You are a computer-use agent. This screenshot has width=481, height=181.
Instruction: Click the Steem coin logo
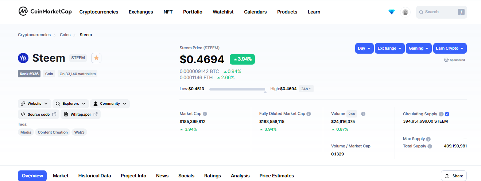(x=23, y=58)
